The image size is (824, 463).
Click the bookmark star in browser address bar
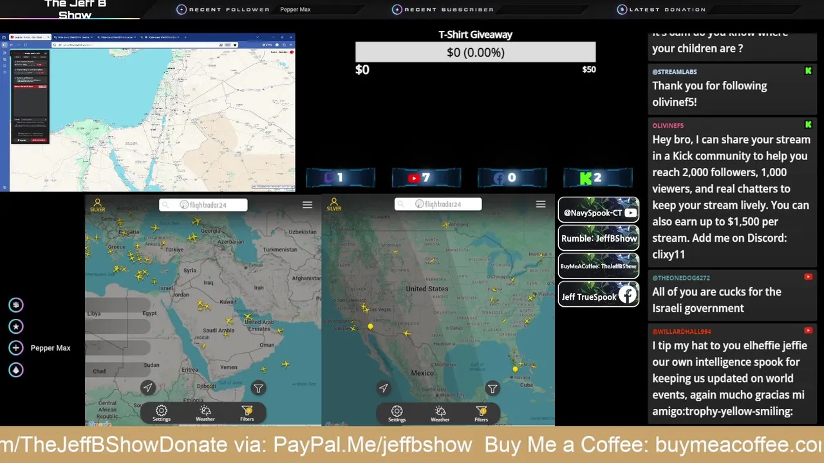tap(235, 45)
